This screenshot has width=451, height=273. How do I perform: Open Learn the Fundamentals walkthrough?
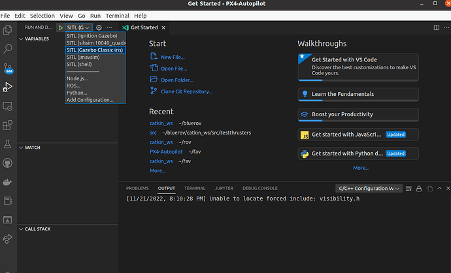tap(358, 95)
